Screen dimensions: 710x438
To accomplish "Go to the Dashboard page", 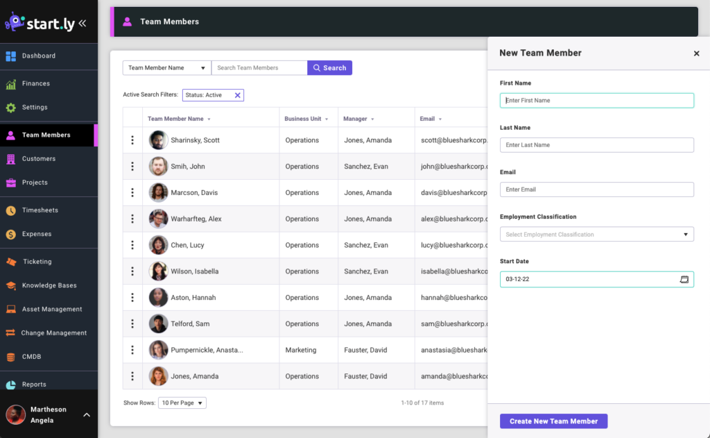I will click(x=38, y=56).
